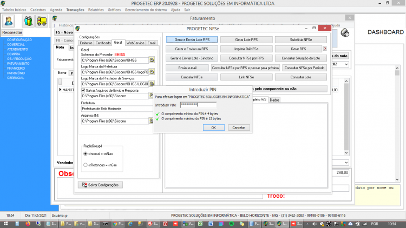Click dashboard panel scroll up arrow
406x228 pixels.
point(397,68)
